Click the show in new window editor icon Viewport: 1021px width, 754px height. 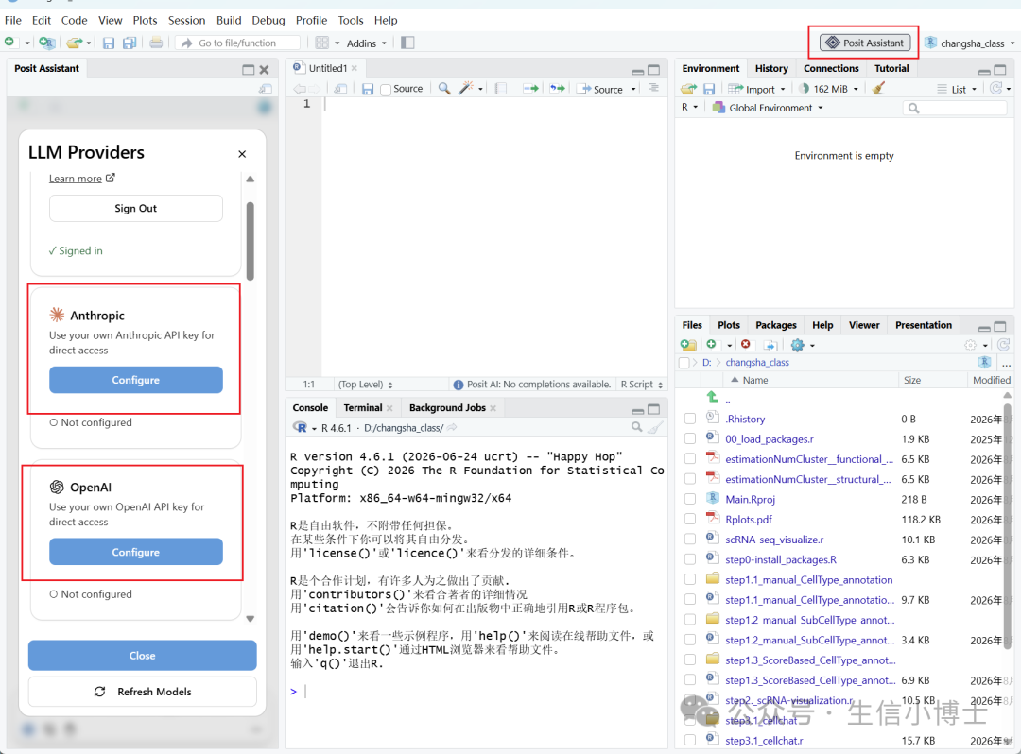(340, 89)
